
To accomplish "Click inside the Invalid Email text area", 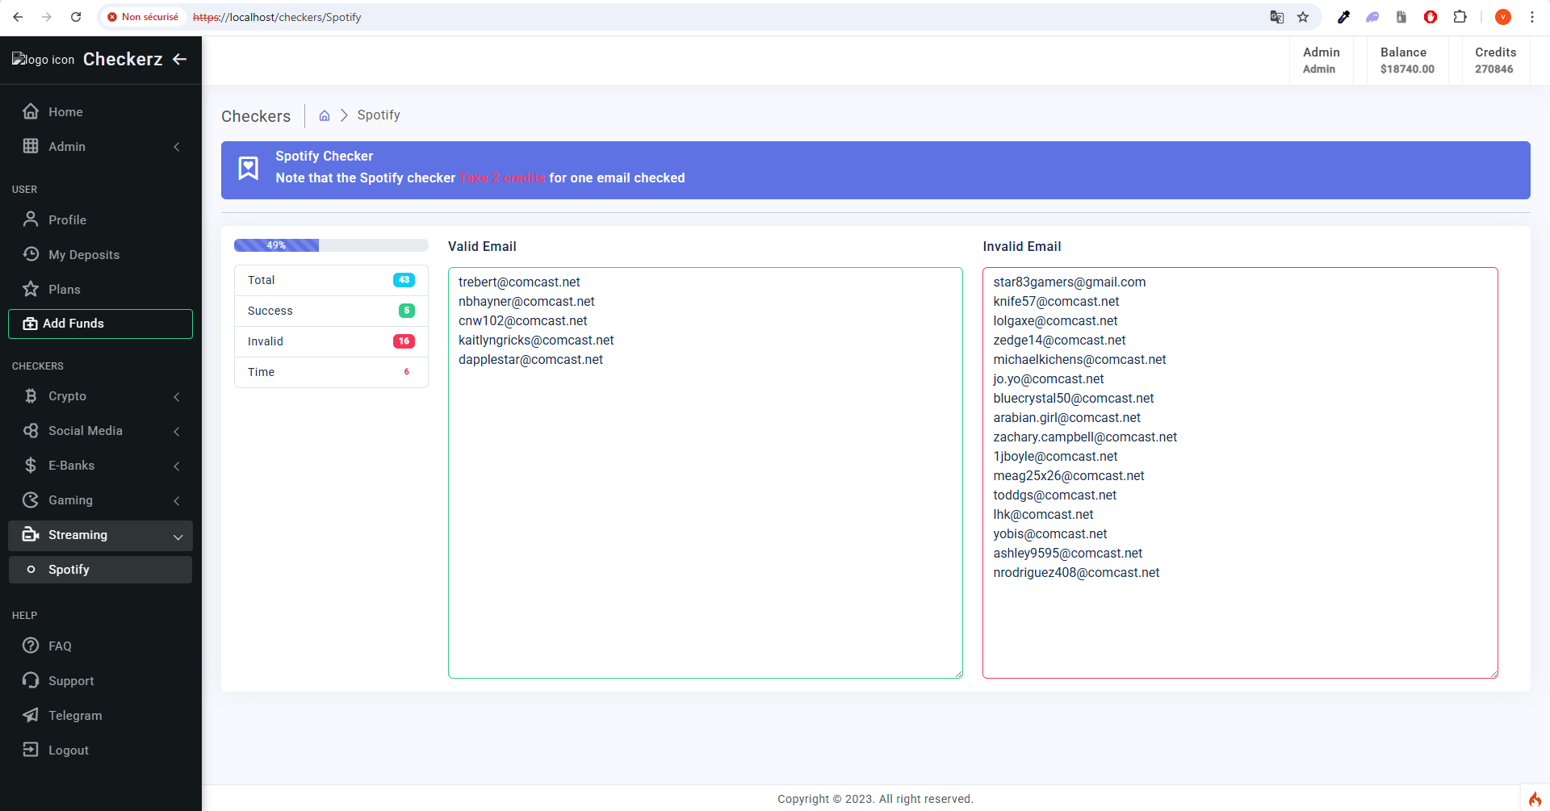I will pos(1240,473).
